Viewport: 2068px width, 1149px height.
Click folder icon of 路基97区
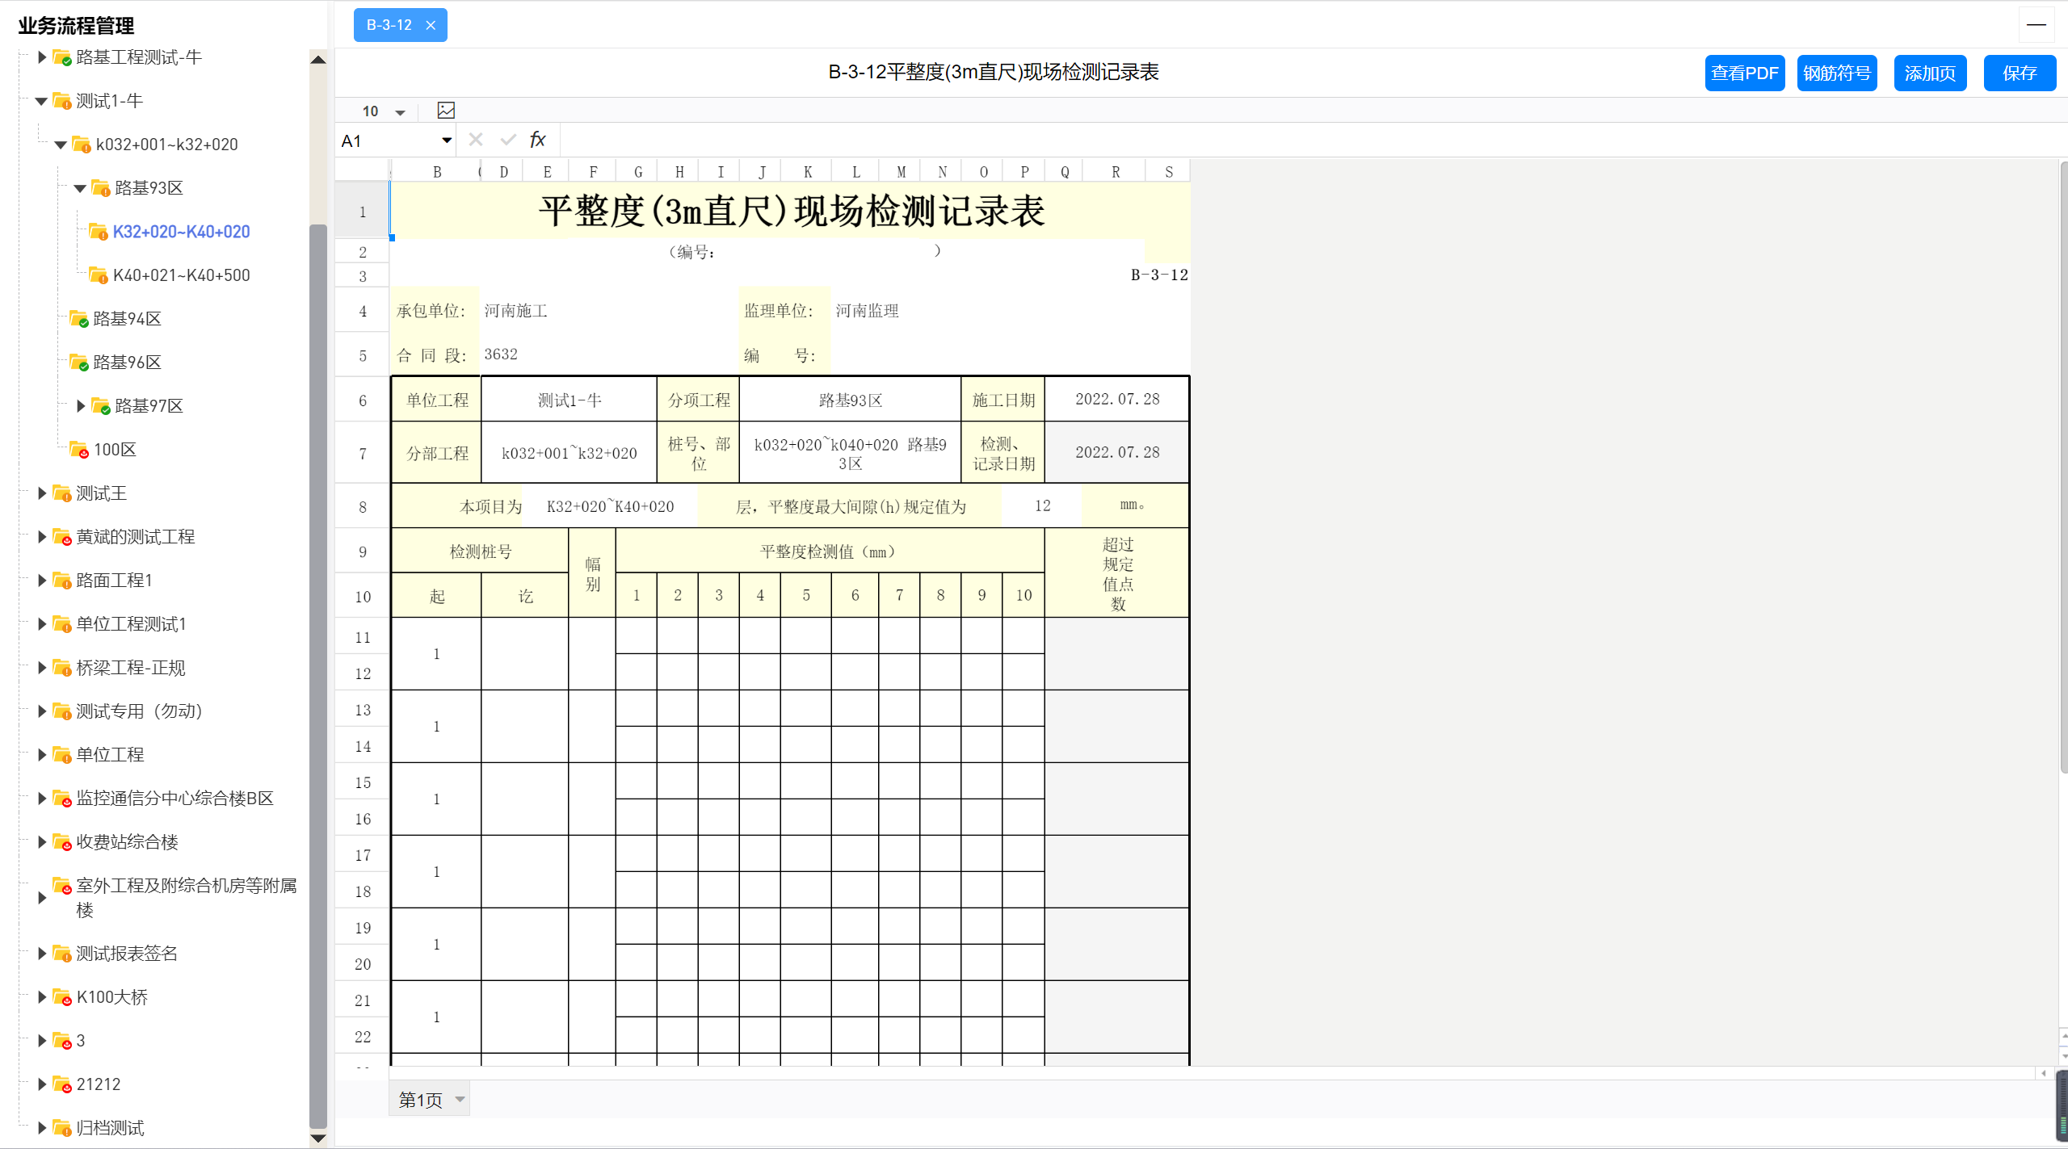tap(101, 406)
